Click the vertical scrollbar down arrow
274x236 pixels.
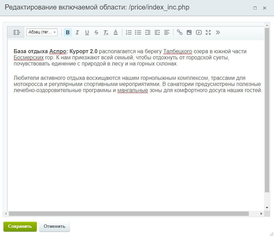click(267, 208)
